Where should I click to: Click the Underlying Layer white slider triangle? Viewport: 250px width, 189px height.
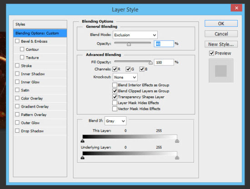pos(177,158)
